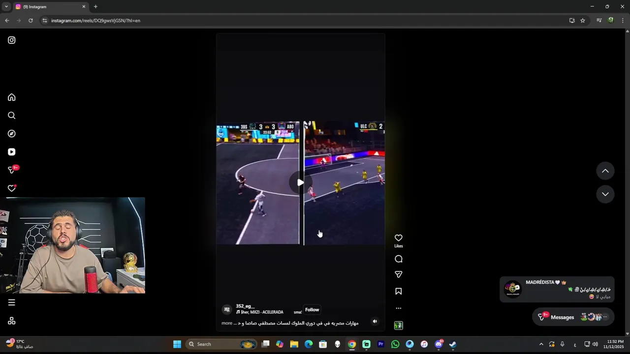Open comments on the reel

[x=399, y=259]
